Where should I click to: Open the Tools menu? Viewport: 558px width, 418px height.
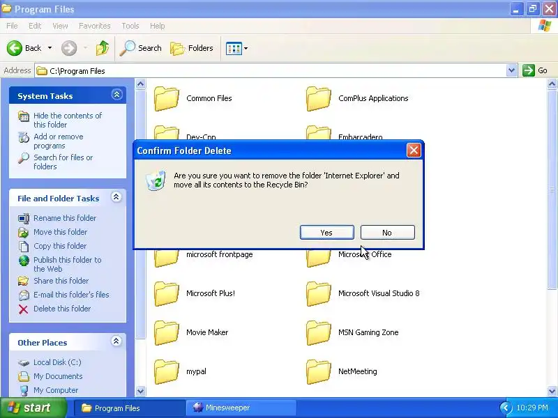click(130, 26)
